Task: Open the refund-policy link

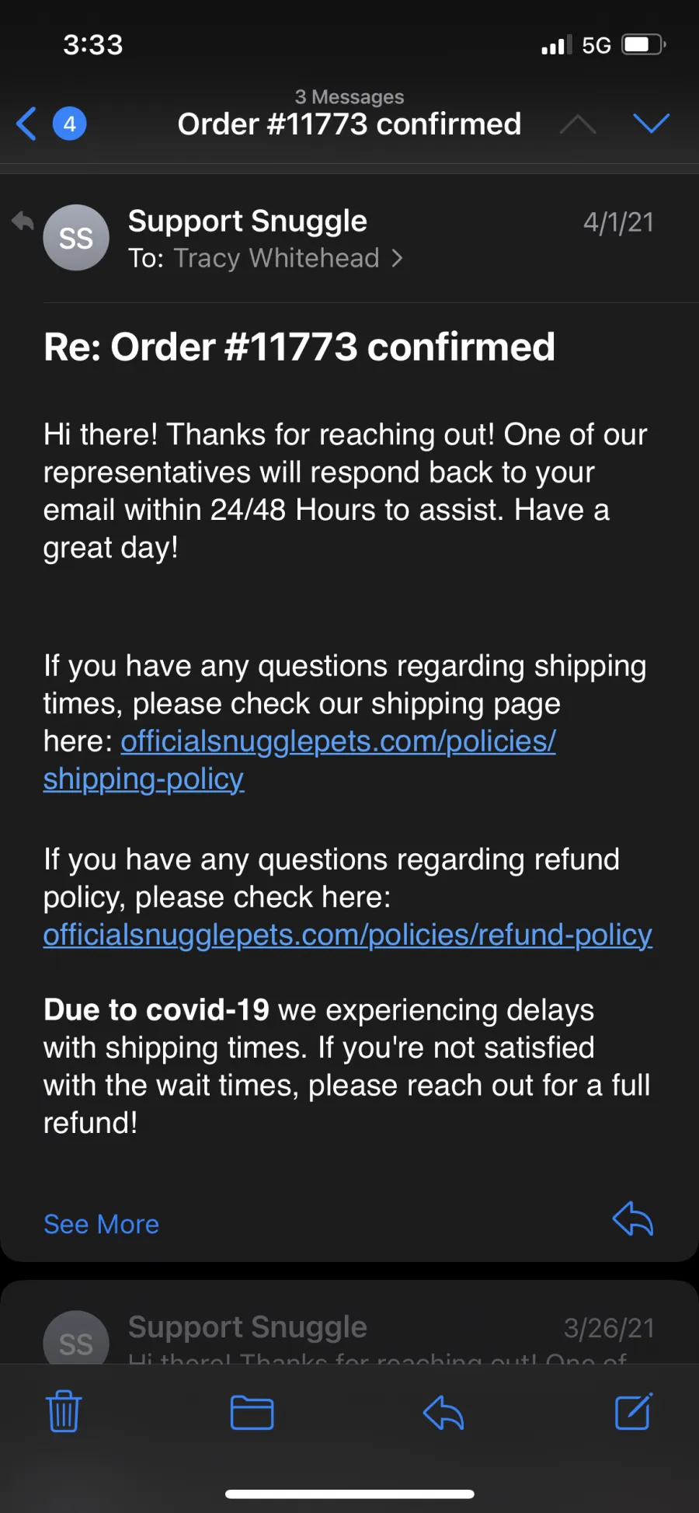Action: point(347,935)
